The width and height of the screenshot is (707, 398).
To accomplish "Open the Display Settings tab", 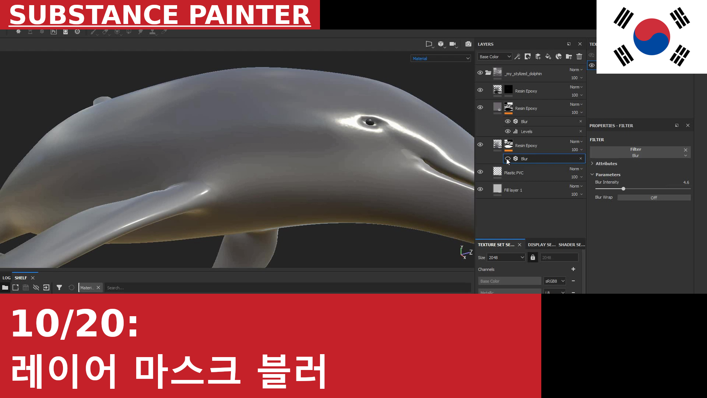I will 541,244.
